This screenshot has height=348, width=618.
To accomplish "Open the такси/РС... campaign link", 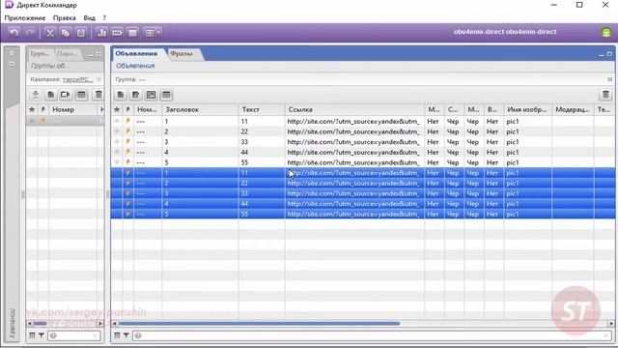I will 78,79.
